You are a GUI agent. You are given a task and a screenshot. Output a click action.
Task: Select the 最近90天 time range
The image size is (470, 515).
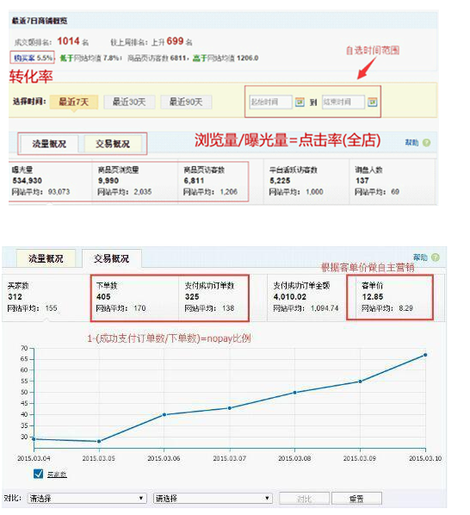[186, 102]
